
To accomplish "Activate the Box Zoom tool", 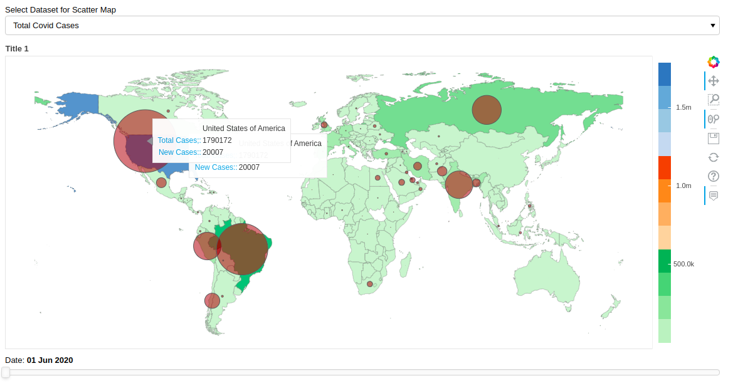I will tap(713, 99).
